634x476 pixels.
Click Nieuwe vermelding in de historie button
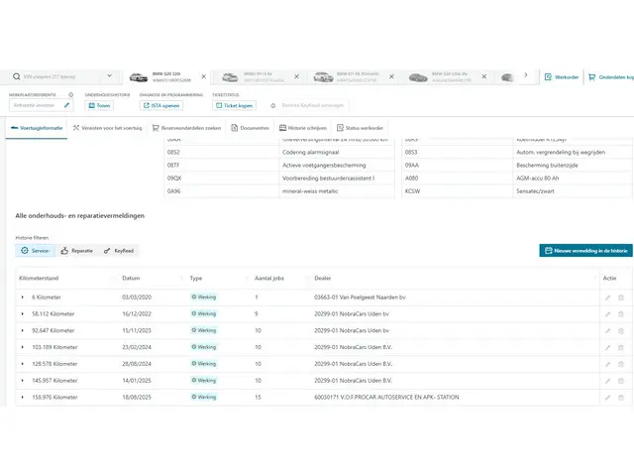pos(585,251)
